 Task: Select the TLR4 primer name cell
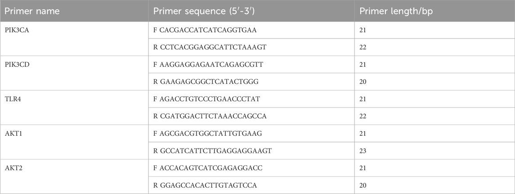[x=74, y=108]
